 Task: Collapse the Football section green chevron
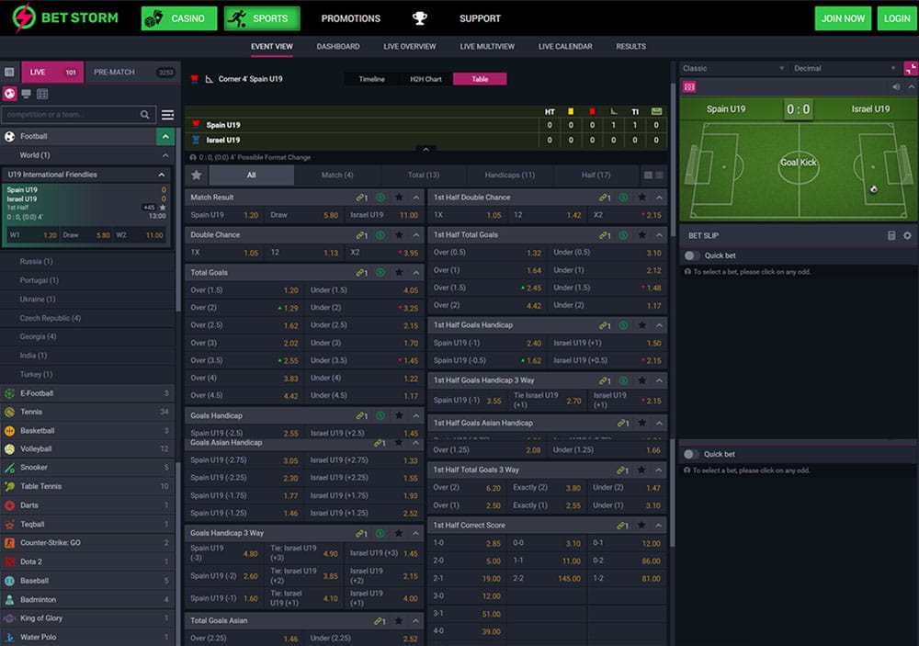click(x=165, y=137)
